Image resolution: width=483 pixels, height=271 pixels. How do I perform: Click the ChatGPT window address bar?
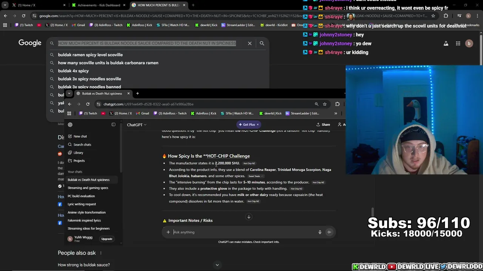204,104
